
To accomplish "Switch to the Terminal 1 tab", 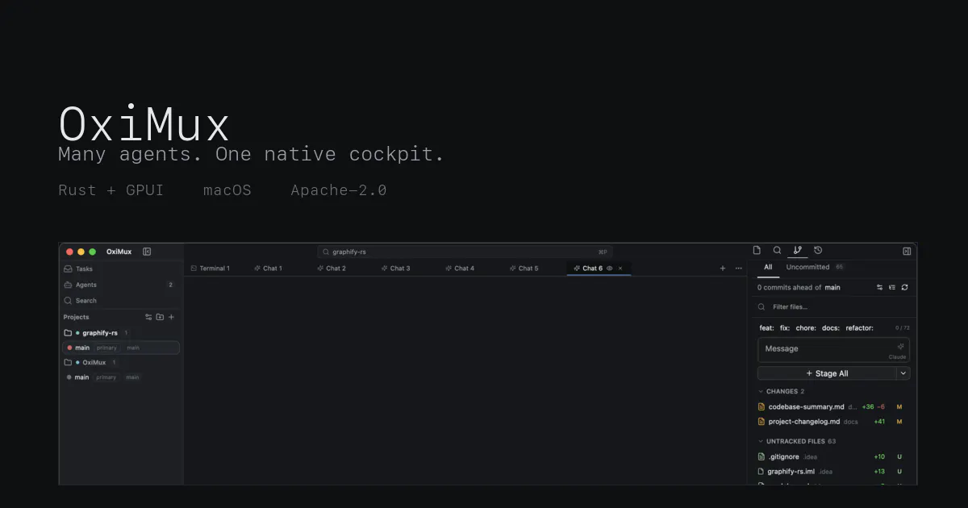I will click(211, 269).
